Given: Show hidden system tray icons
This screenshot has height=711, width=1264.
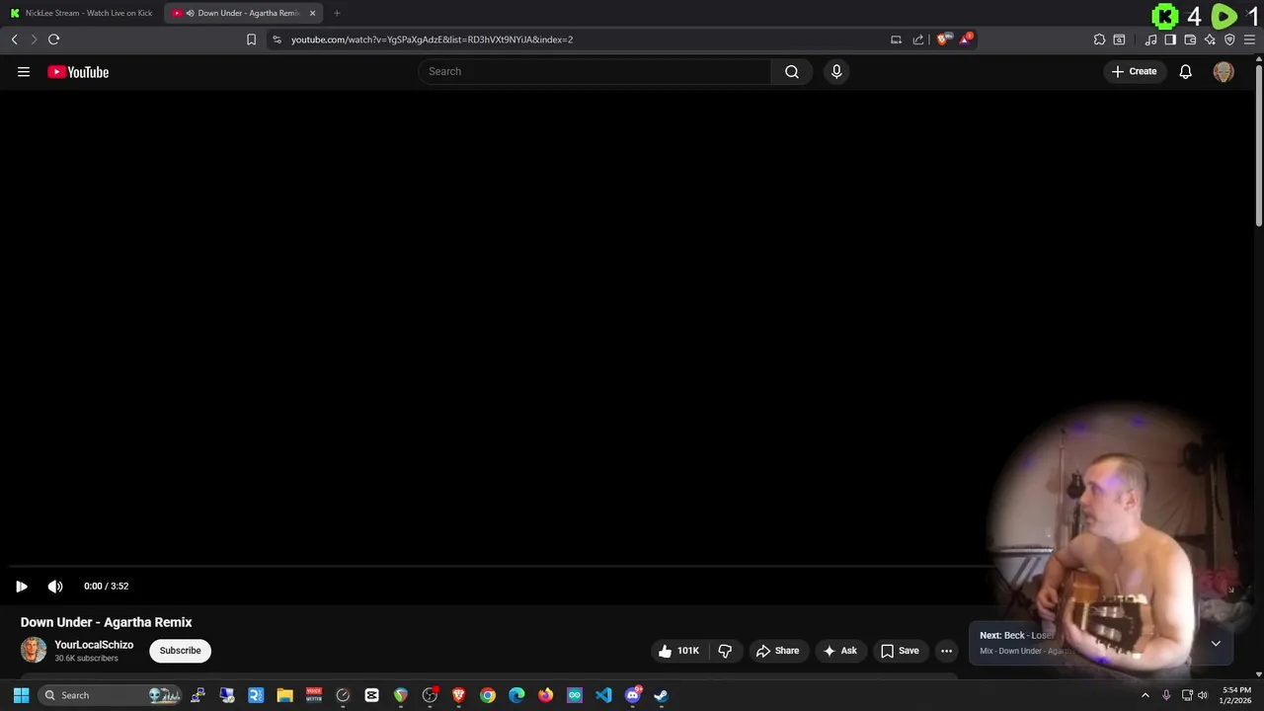Looking at the screenshot, I should point(1145,695).
